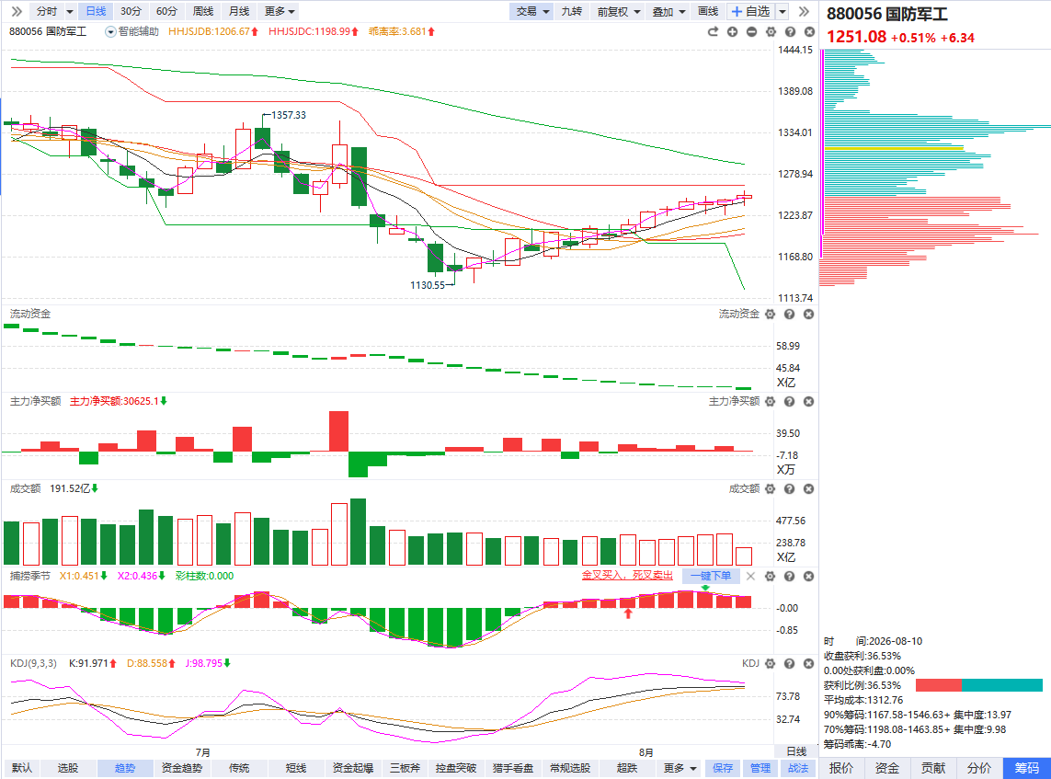Open settings gear for 主力净买额 panel

click(771, 402)
